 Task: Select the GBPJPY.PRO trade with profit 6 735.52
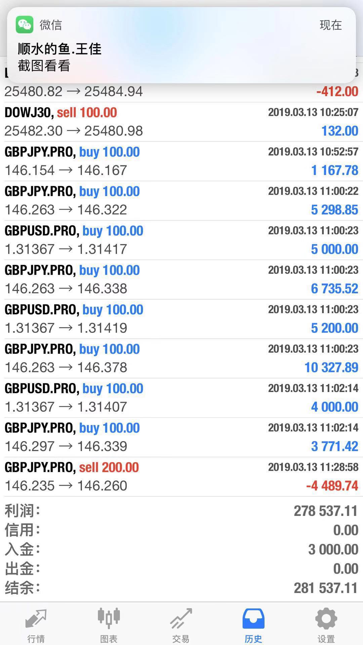(x=182, y=279)
